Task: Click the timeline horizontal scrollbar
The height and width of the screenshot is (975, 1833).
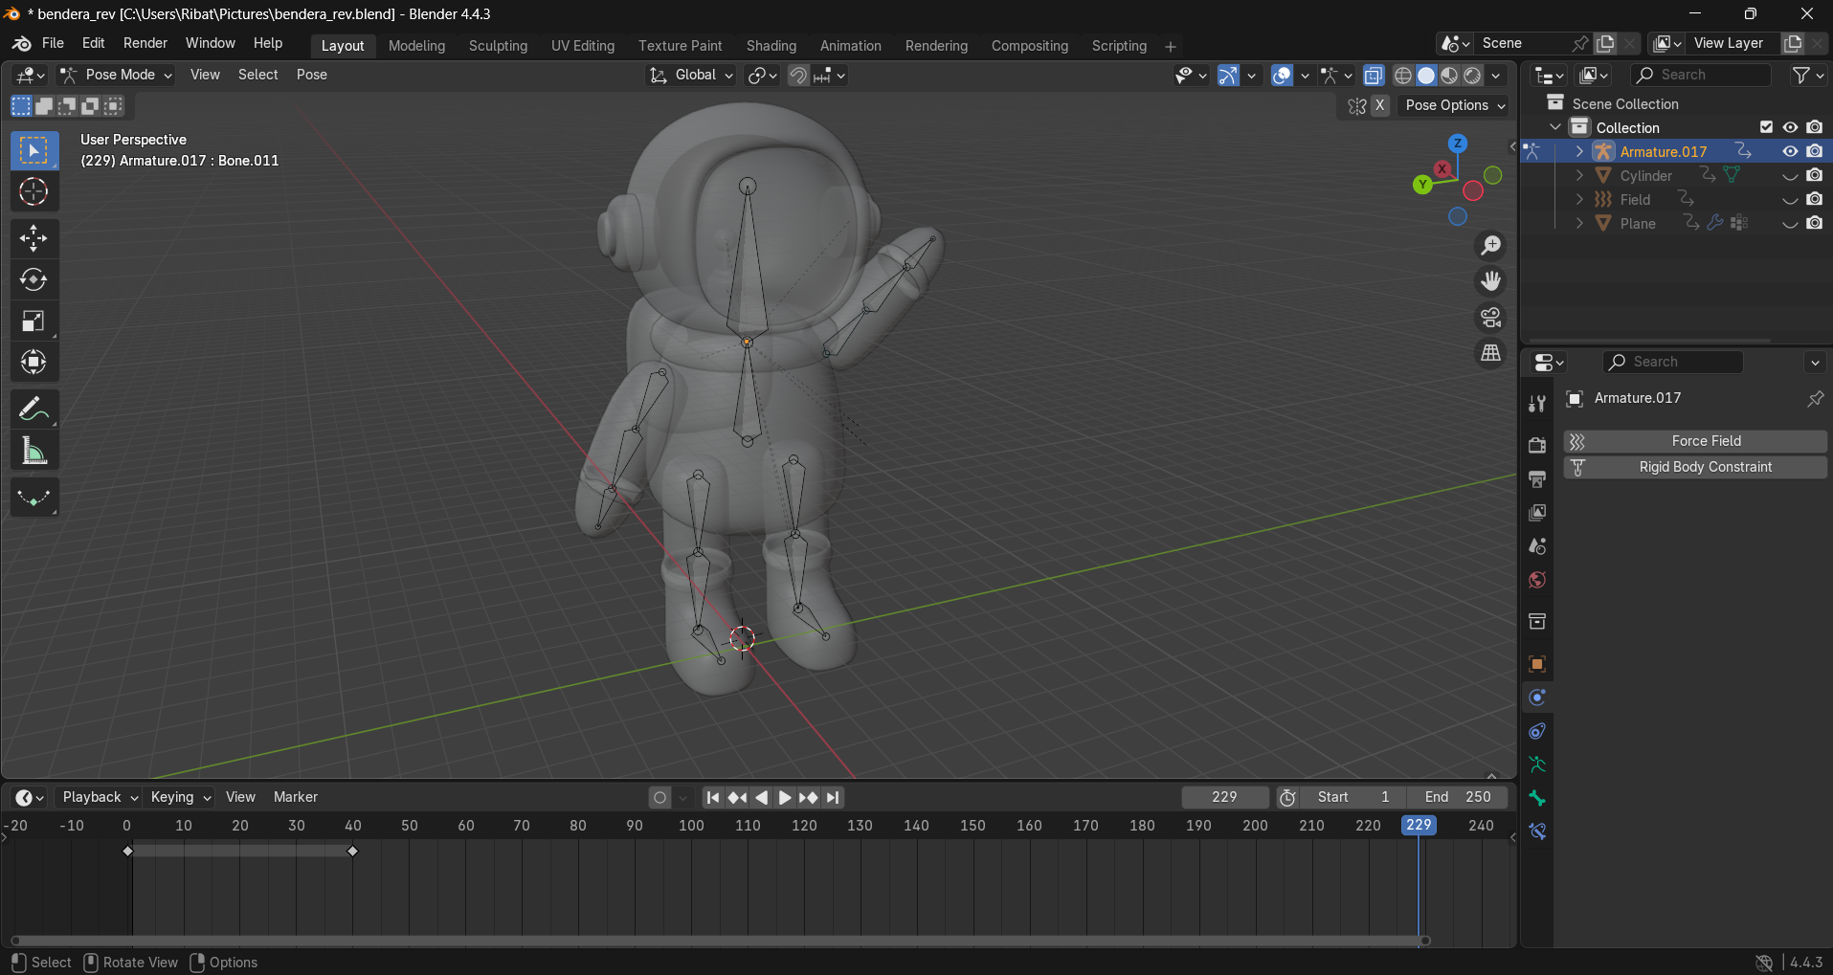Action: (x=720, y=941)
